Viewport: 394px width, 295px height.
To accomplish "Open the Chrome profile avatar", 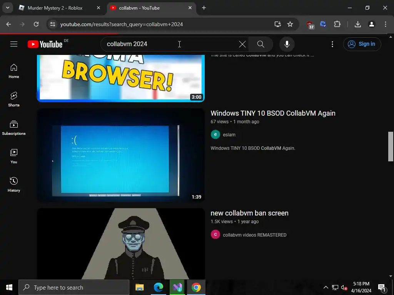I will click(x=372, y=24).
